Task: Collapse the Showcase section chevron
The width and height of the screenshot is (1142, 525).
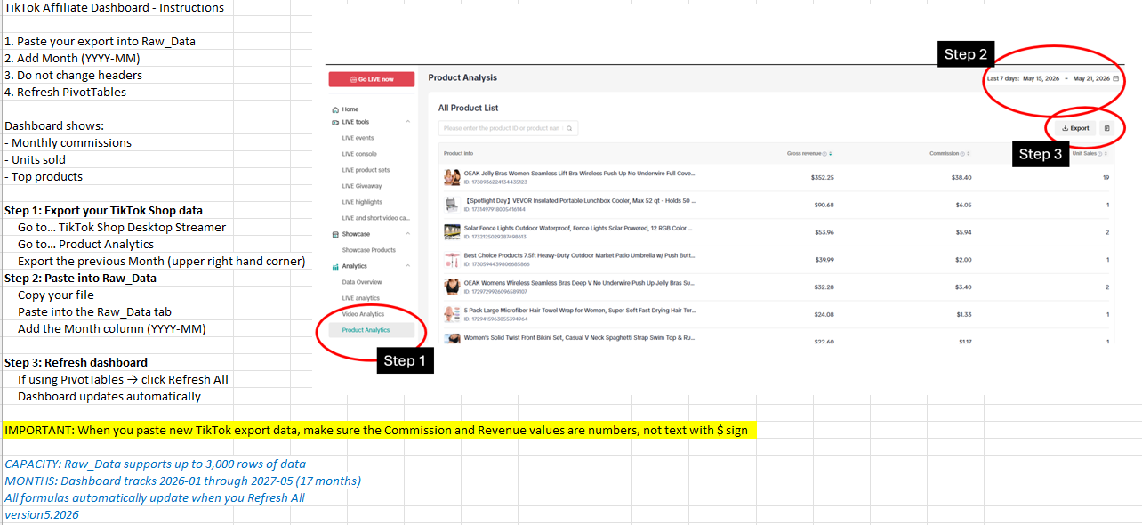Action: tap(407, 234)
